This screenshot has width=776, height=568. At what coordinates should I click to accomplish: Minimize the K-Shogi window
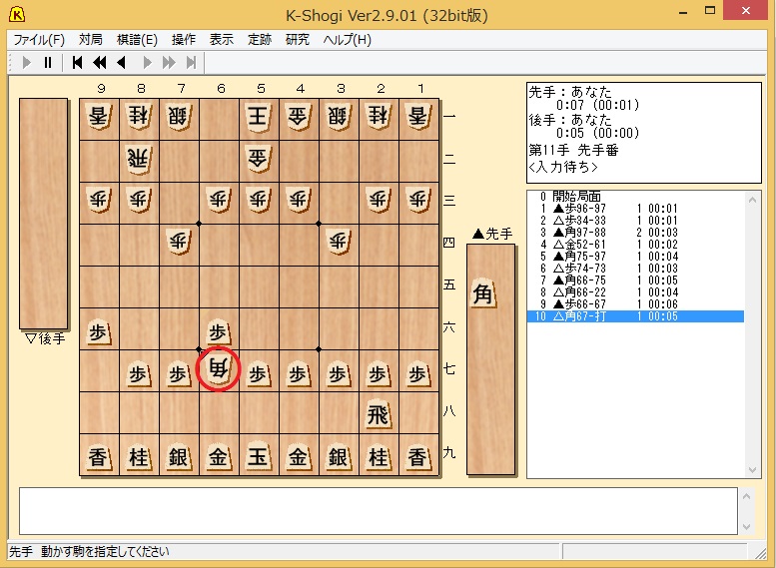[x=683, y=11]
